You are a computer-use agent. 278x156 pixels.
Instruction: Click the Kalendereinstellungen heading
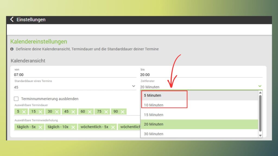39,41
